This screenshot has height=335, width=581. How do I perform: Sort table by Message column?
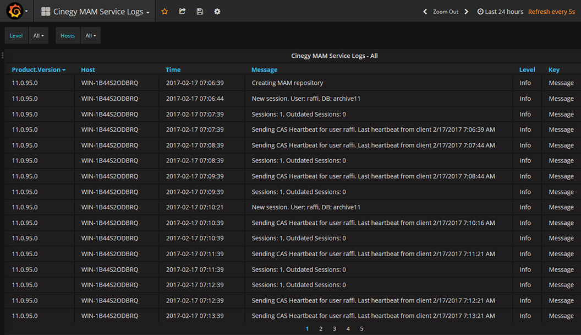click(x=264, y=70)
